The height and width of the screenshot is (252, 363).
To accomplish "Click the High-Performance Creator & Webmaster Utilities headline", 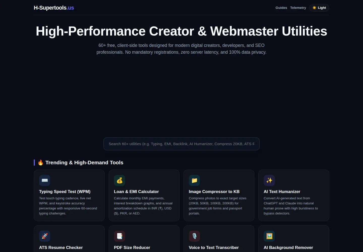I will tap(181, 31).
